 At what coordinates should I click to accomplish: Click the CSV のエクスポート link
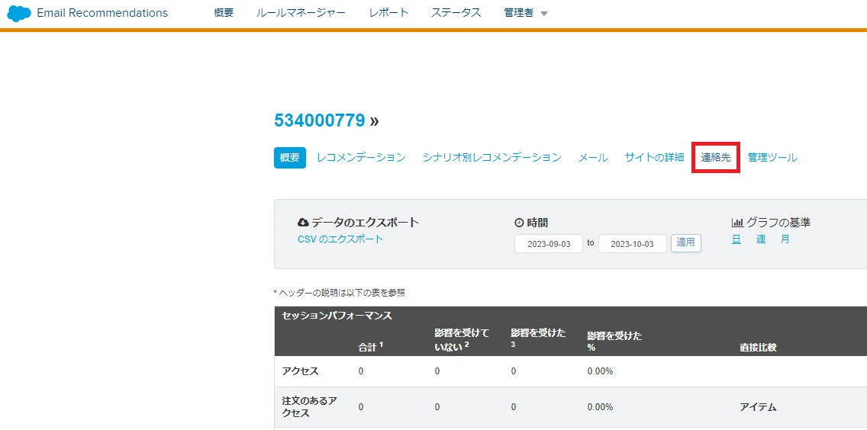click(x=340, y=239)
